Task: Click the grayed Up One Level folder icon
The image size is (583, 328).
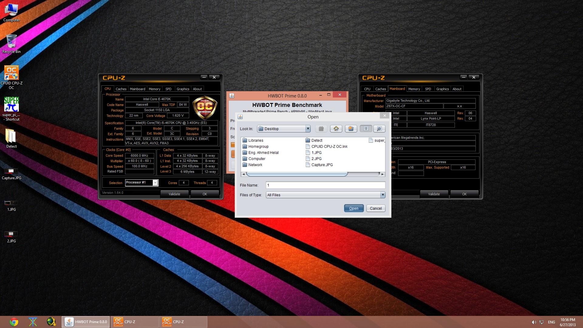Action: click(321, 129)
